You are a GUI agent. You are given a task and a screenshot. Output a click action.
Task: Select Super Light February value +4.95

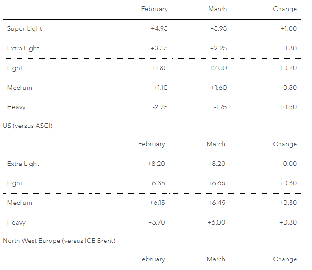point(159,28)
